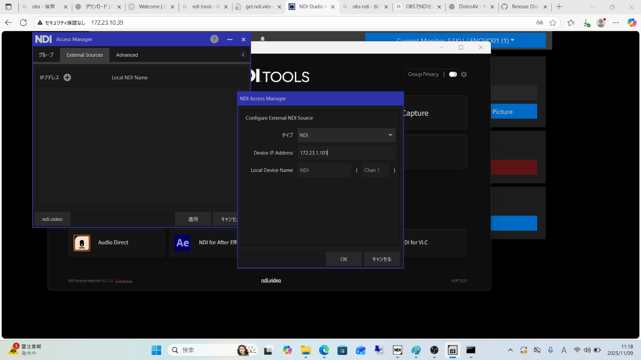Open Microsoft Store in taskbar
This screenshot has height=360, width=641.
(x=342, y=350)
